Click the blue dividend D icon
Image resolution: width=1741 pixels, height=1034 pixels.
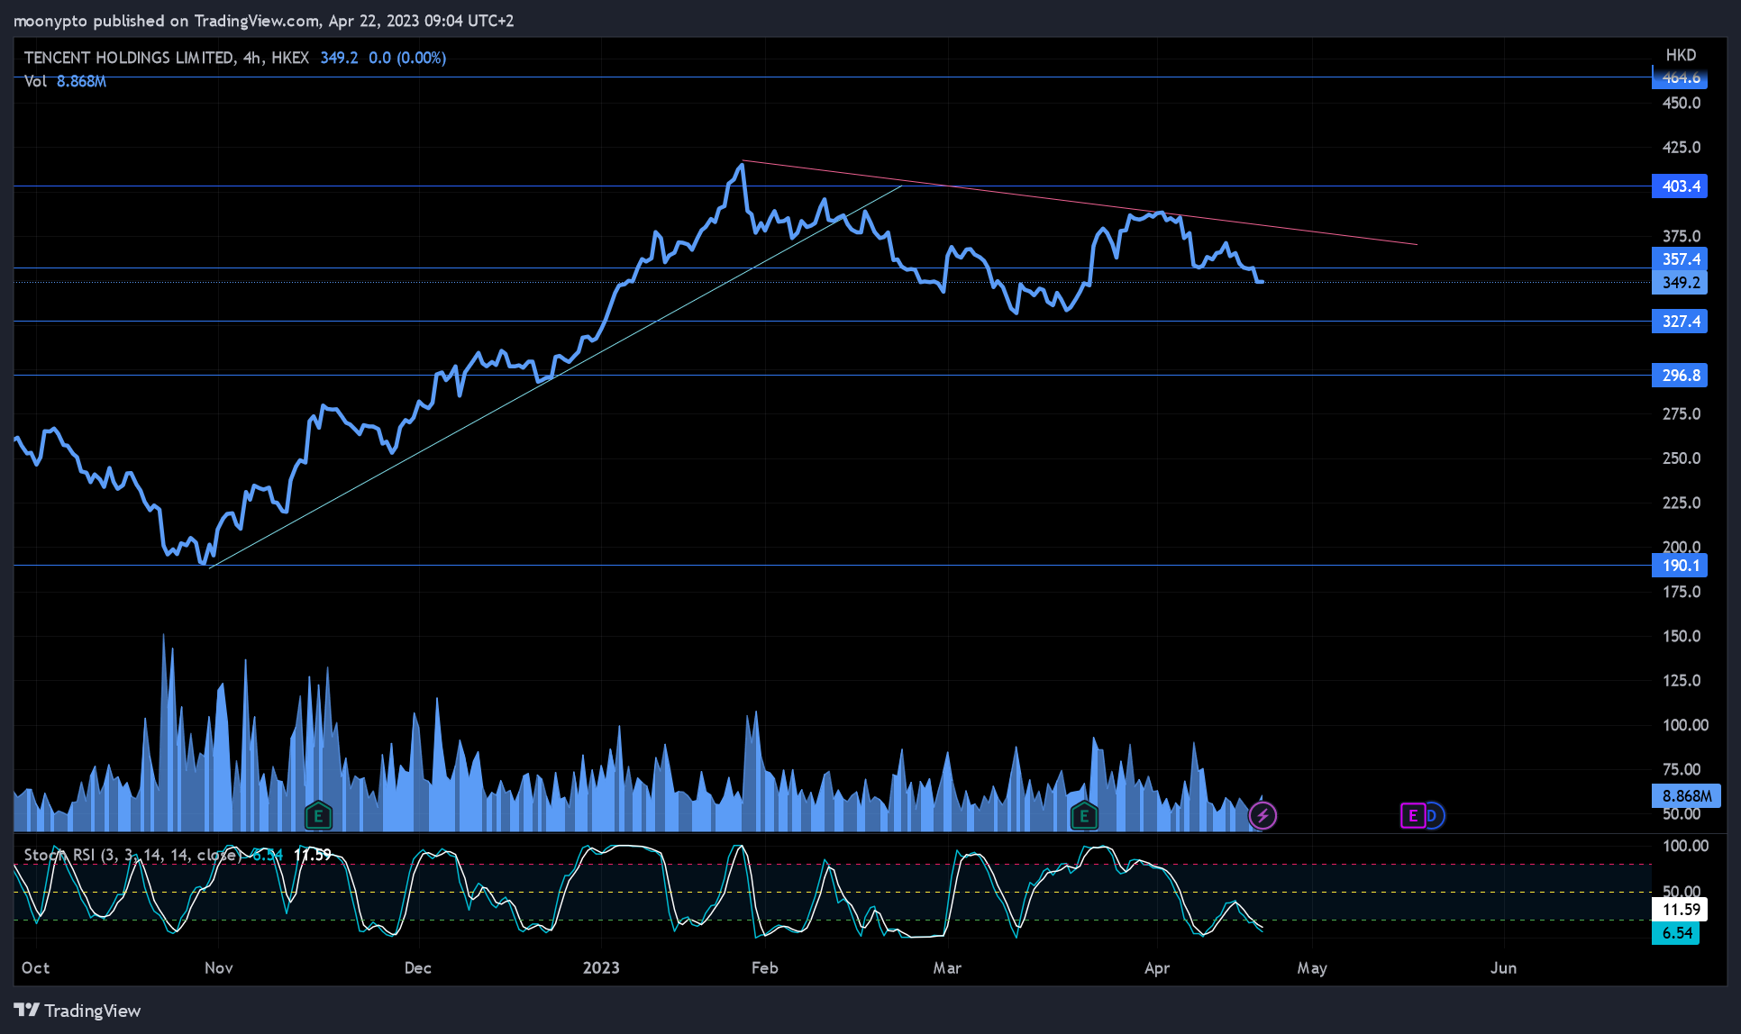click(1432, 816)
